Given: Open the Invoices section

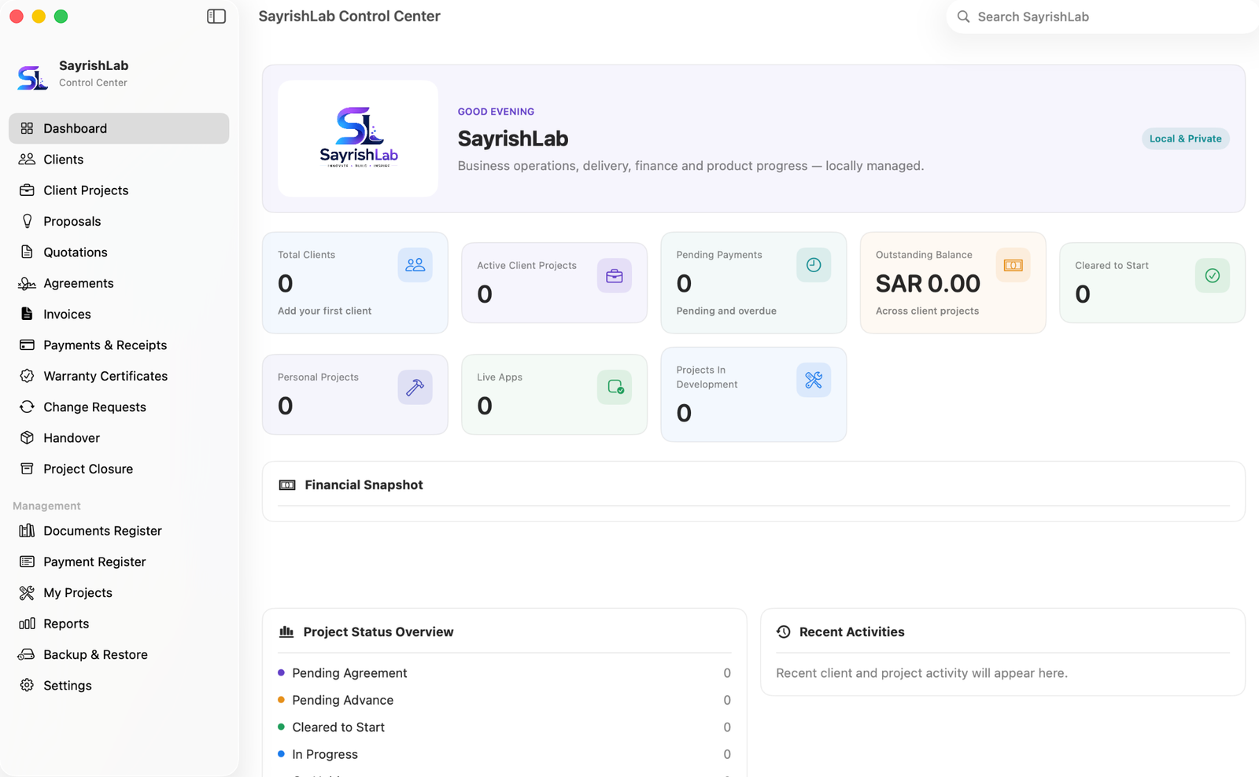Looking at the screenshot, I should (119, 314).
